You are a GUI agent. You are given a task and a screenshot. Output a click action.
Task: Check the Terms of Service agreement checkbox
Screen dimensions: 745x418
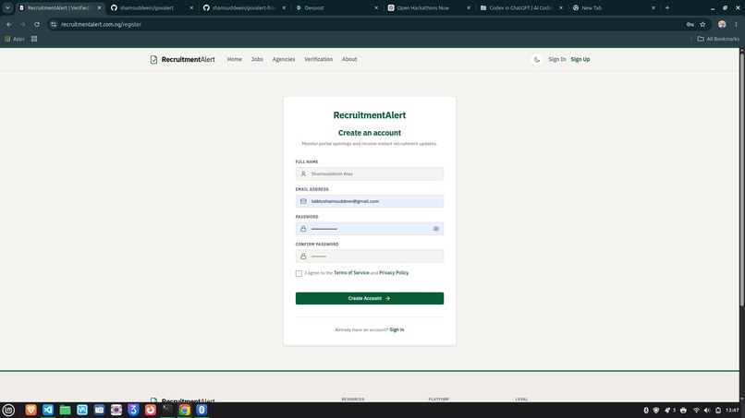tap(299, 273)
